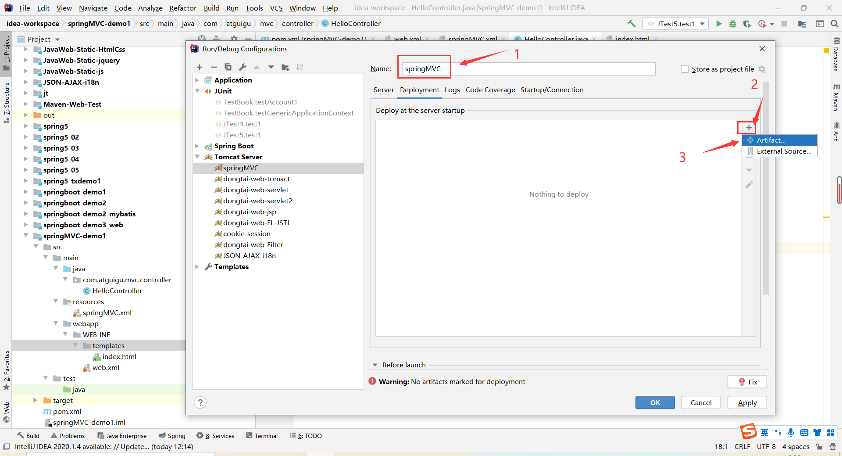Open the Refactor menu

183,8
